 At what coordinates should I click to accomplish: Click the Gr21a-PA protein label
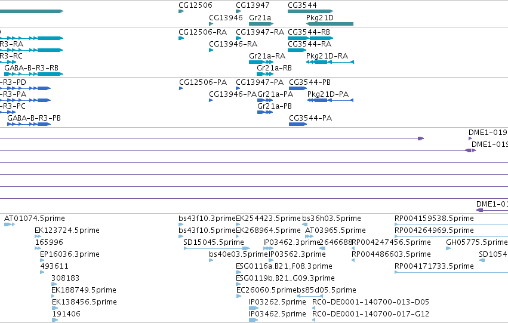tap(275, 94)
